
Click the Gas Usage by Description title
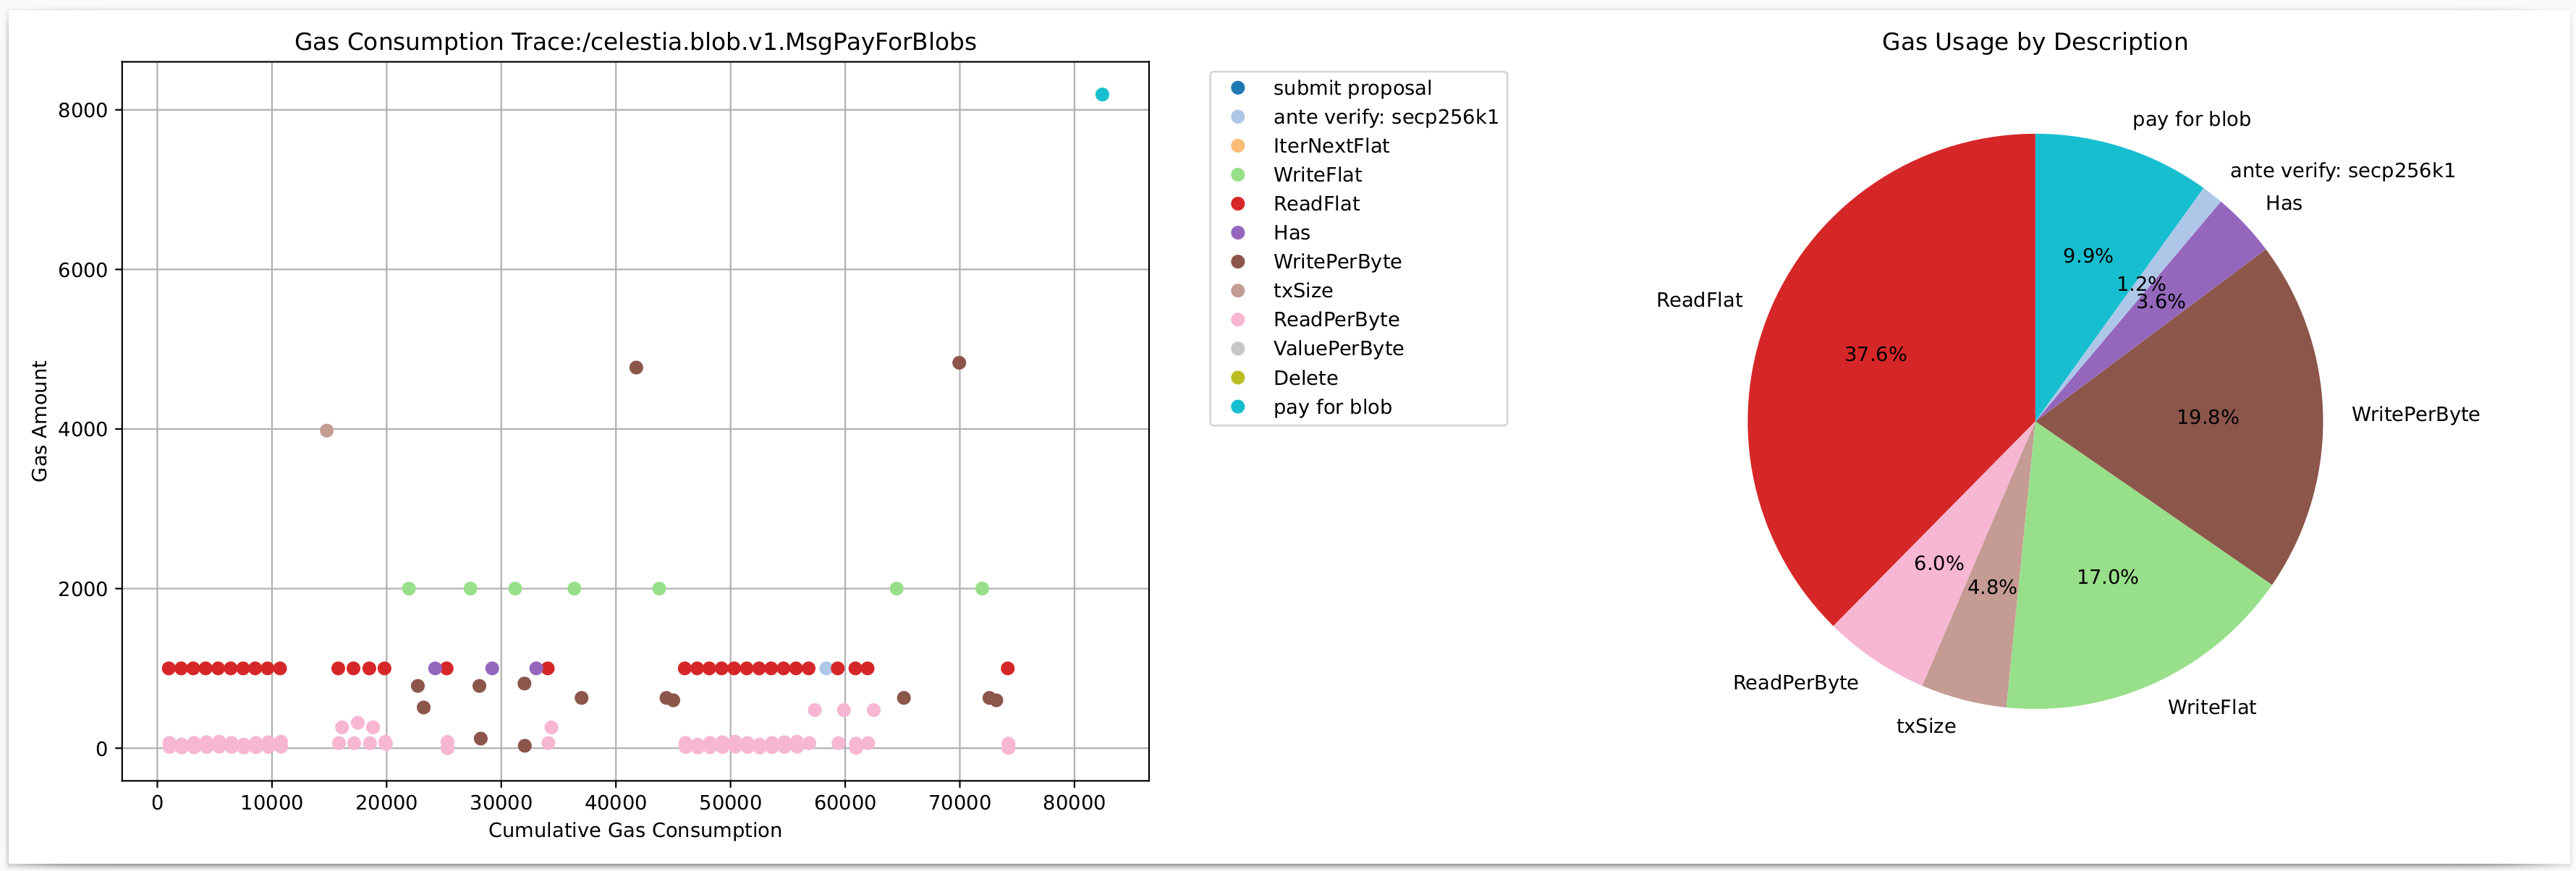(x=2034, y=42)
